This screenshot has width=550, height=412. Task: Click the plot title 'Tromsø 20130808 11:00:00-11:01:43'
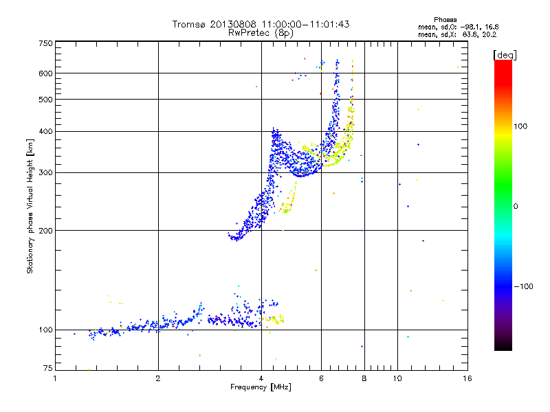tap(261, 24)
